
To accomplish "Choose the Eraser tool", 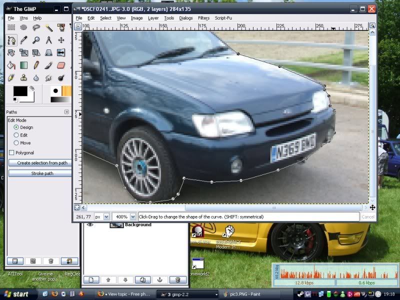I will (x=61, y=65).
